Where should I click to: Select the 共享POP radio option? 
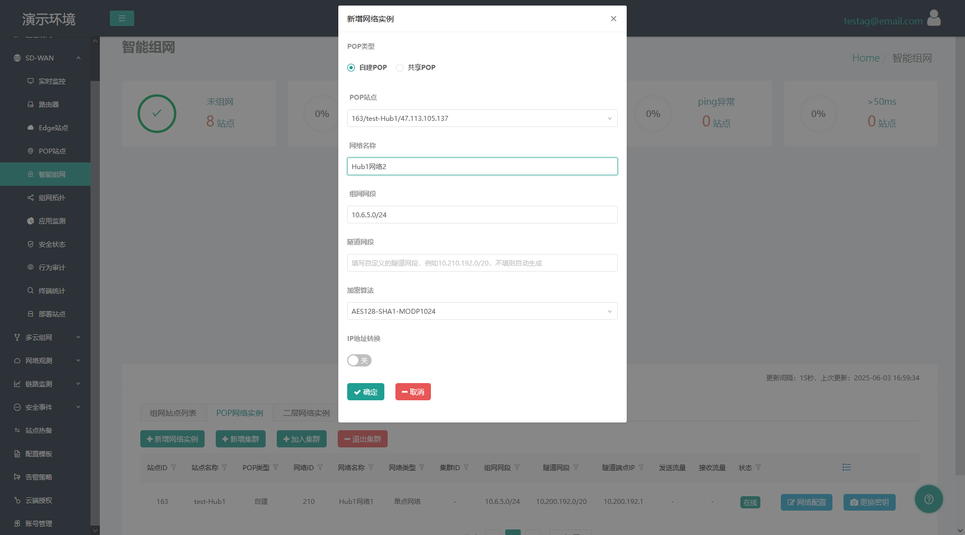tap(400, 68)
